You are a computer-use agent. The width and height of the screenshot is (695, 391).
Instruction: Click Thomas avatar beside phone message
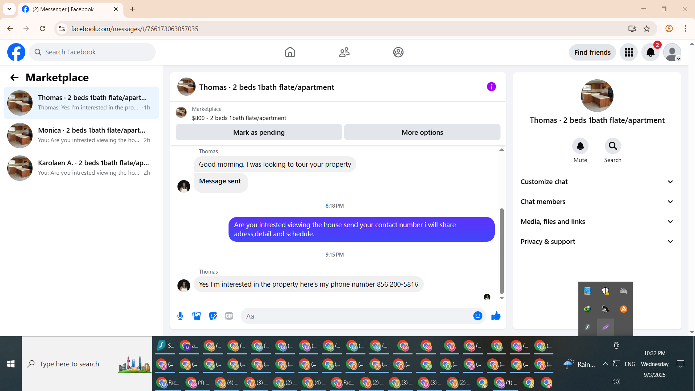tap(184, 286)
